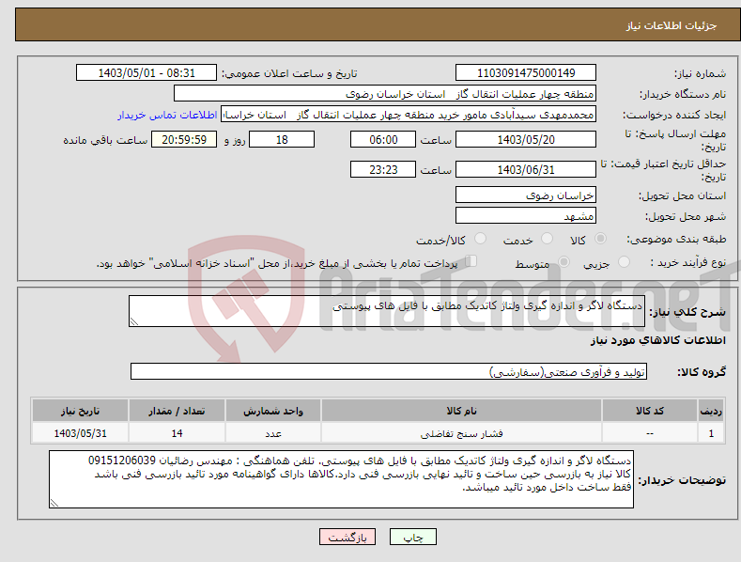Open the اطلاعات تماس خریدار link

[x=167, y=115]
